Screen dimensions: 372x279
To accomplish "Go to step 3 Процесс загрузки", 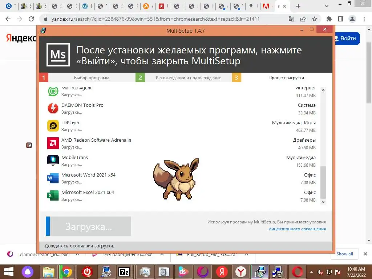I will 282,78.
